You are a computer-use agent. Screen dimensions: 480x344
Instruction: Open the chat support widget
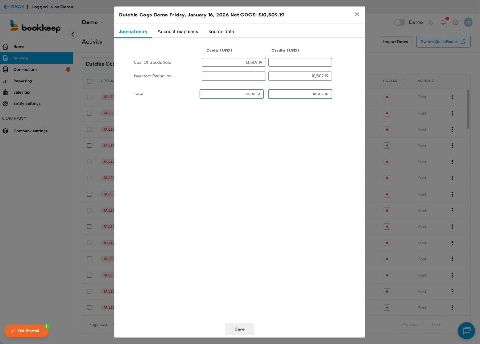click(x=466, y=331)
